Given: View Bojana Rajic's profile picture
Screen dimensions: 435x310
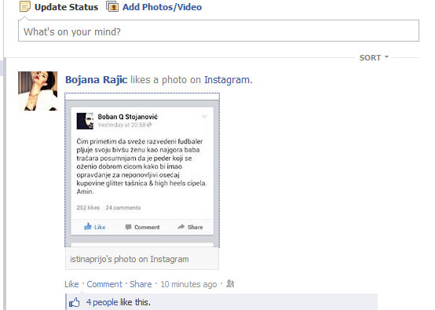Looking at the screenshot, I should tap(38, 91).
